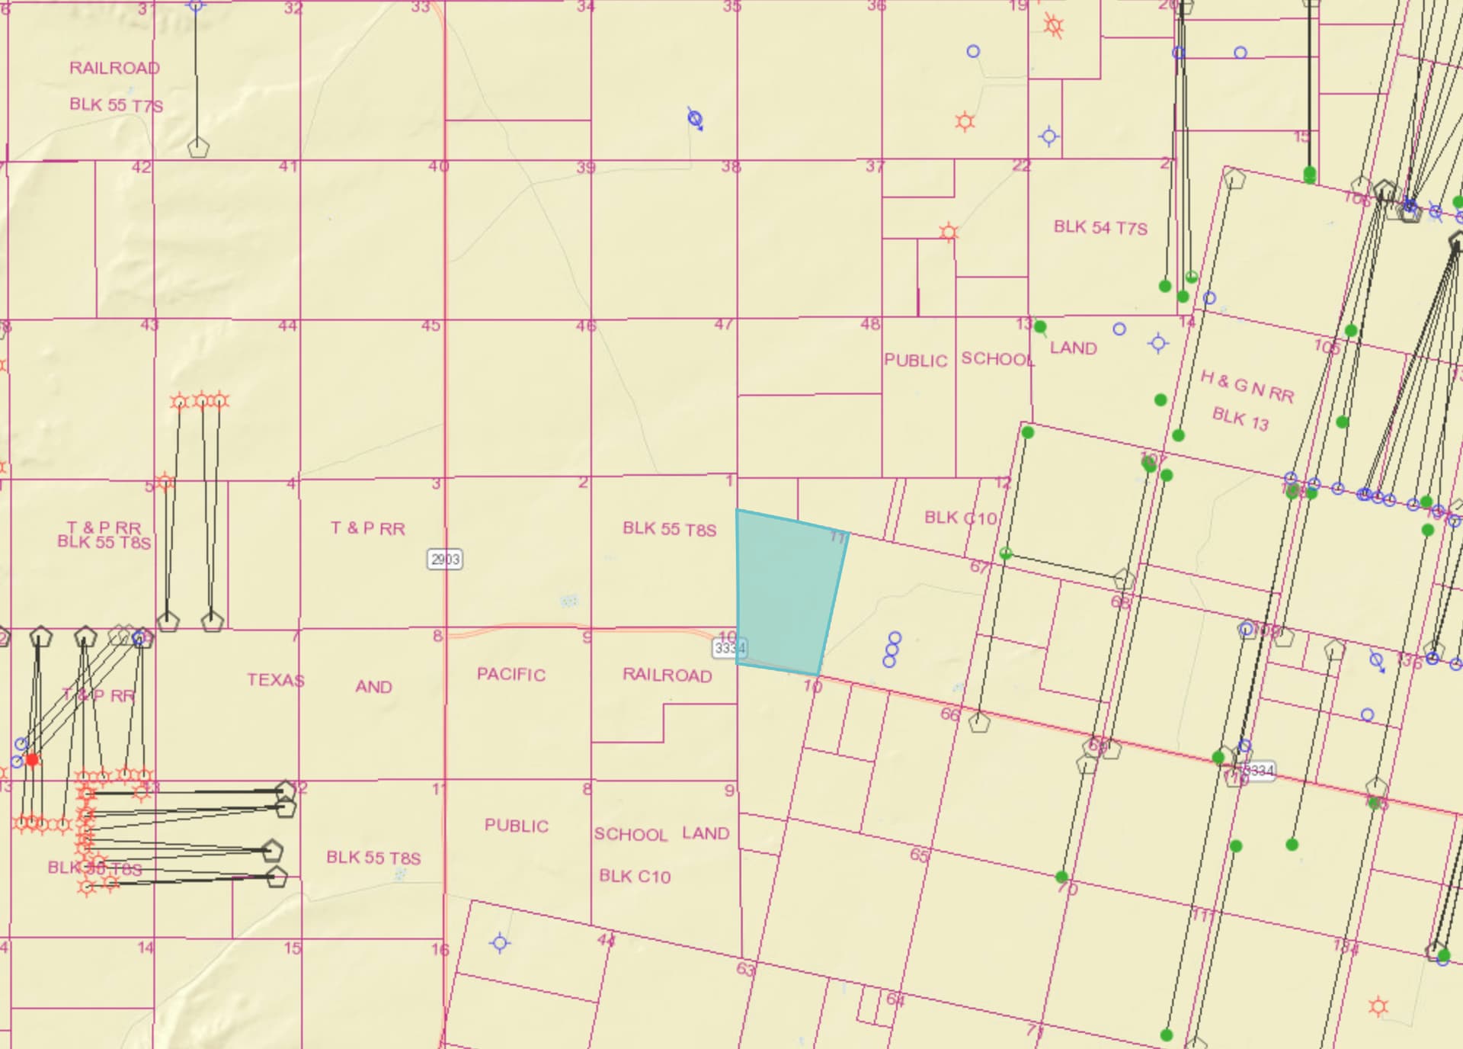This screenshot has width=1463, height=1049.
Task: Click blue crosshair well near section 16 label
Action: pos(500,944)
